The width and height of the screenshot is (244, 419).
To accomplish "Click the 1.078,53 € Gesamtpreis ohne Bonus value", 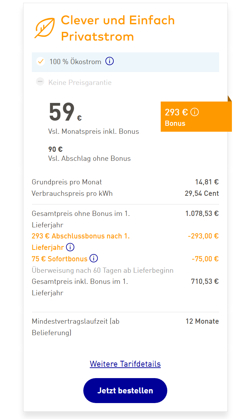I will [x=202, y=213].
